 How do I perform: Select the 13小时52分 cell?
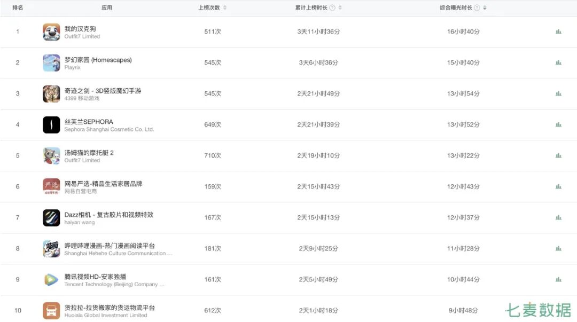click(463, 124)
